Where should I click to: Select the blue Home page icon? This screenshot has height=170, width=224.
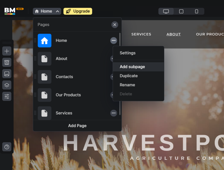click(45, 41)
